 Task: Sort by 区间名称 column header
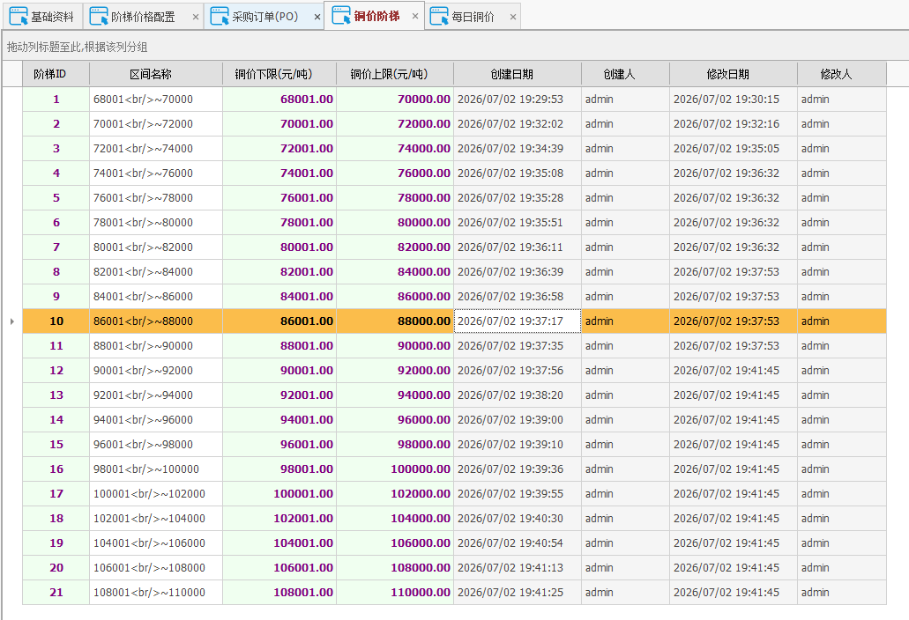(x=156, y=74)
